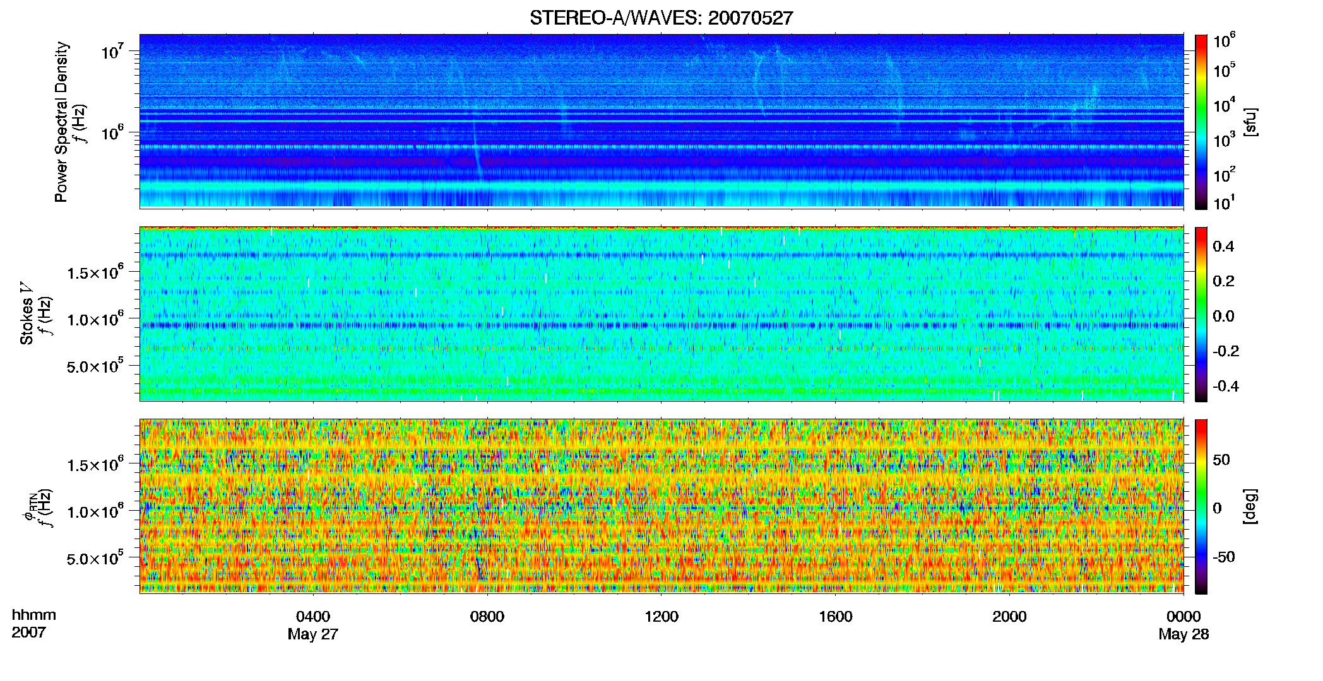Click the 1200 time tick label
1323x681 pixels.
point(661,617)
